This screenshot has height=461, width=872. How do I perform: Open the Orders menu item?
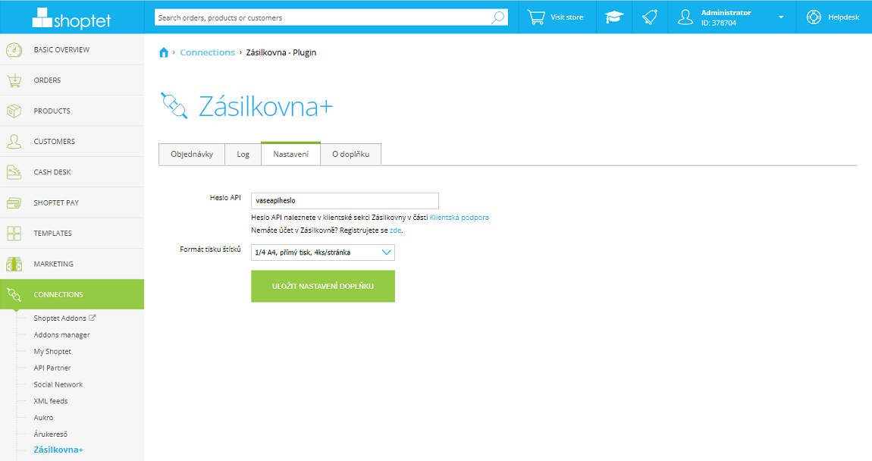tap(72, 80)
